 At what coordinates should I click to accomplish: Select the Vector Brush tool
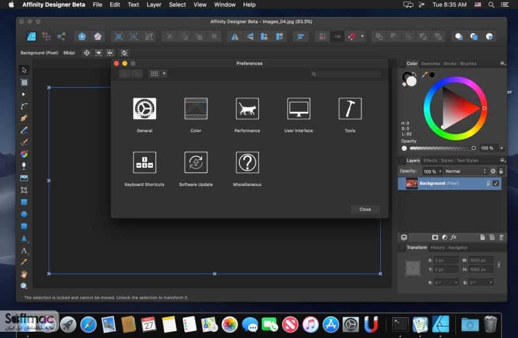tap(24, 142)
